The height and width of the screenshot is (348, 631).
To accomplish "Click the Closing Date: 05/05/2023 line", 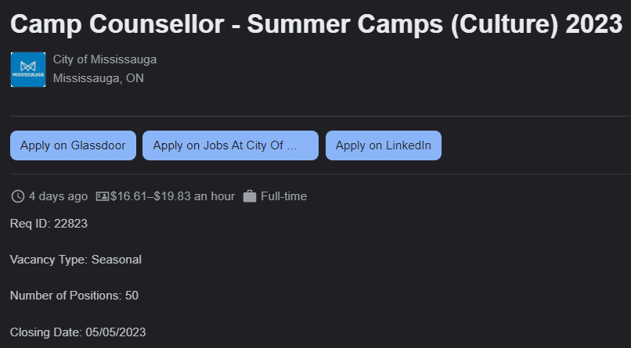I will 78,332.
